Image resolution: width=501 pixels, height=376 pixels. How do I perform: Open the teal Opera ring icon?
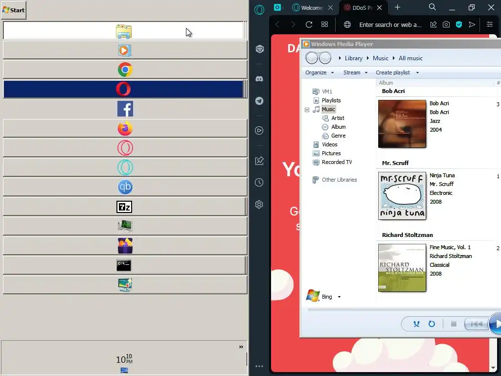coord(125,167)
